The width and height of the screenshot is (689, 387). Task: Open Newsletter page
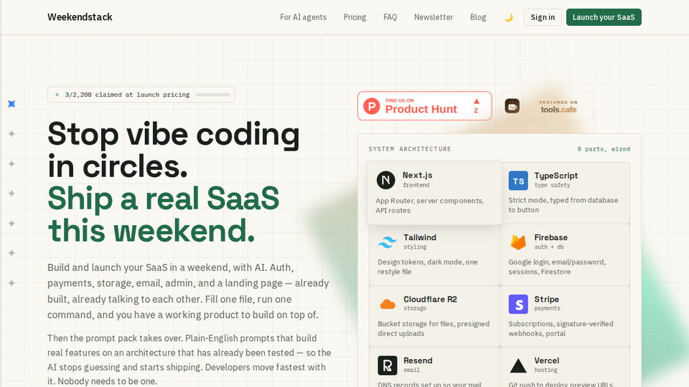(x=433, y=17)
